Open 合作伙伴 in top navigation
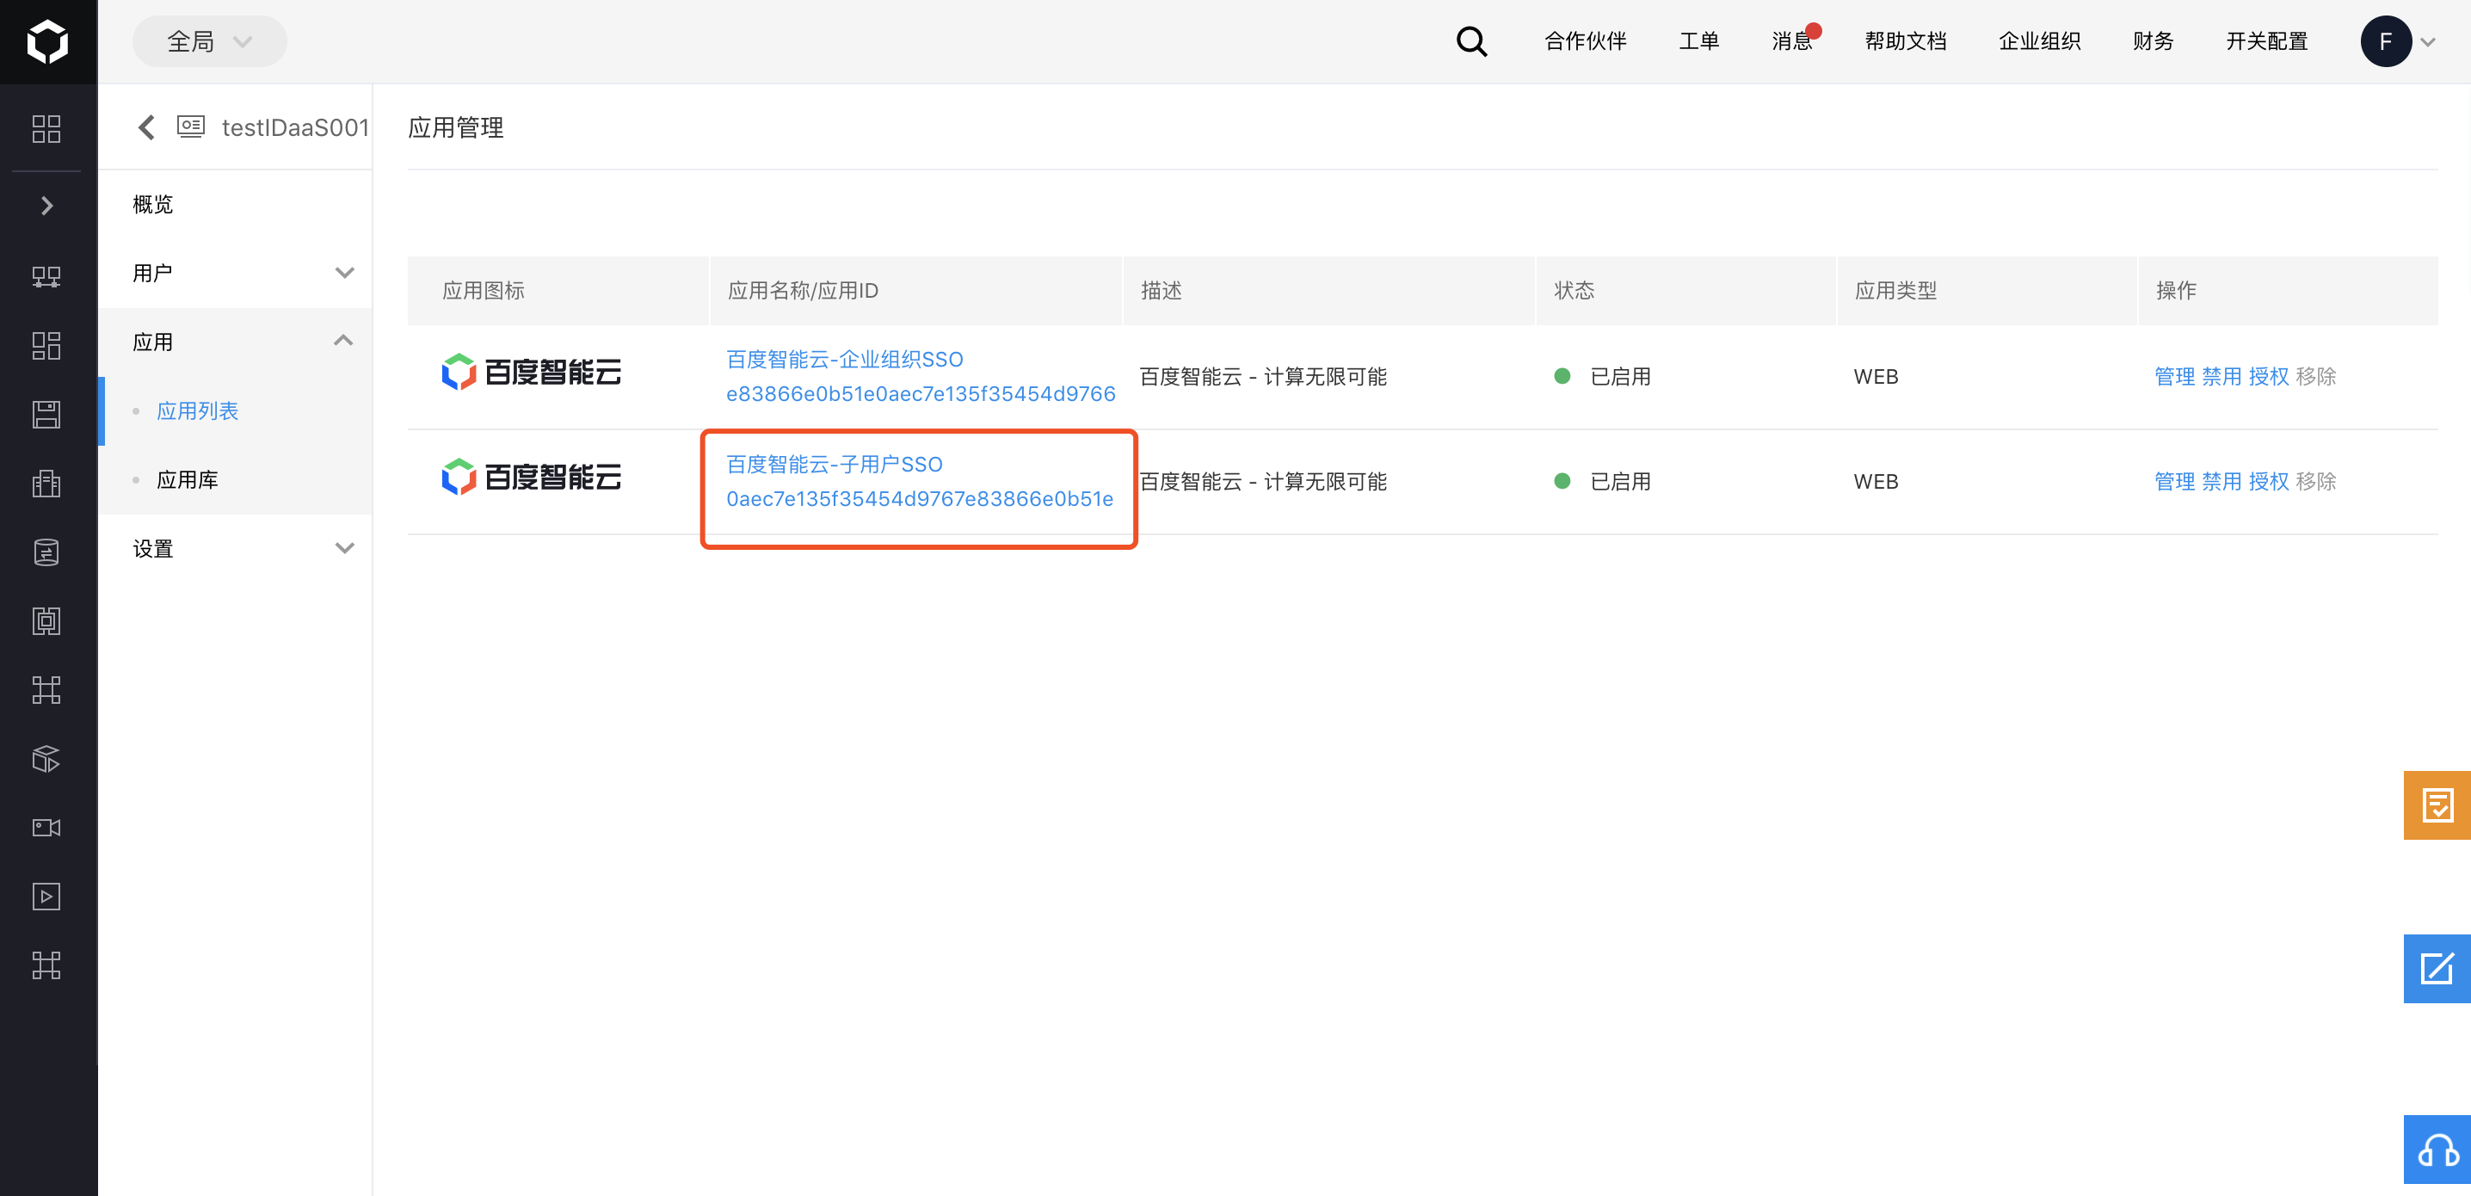The height and width of the screenshot is (1196, 2471). pyautogui.click(x=1586, y=41)
